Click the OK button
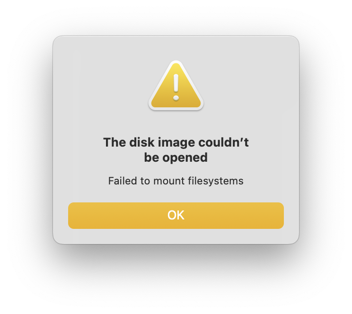Viewport: 352px width, 314px height. tap(176, 216)
